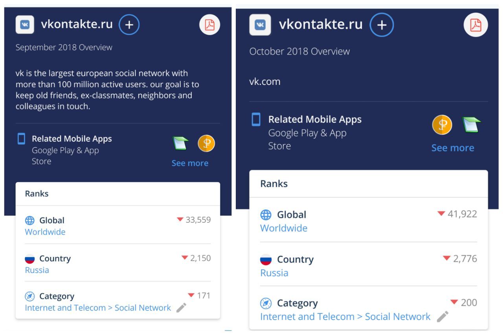
Task: Click Ranks heading in October card
Action: point(274,184)
